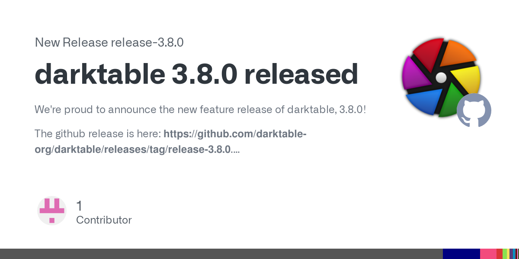Click the GitHub octocat badge icon
The height and width of the screenshot is (259, 519).
click(474, 110)
